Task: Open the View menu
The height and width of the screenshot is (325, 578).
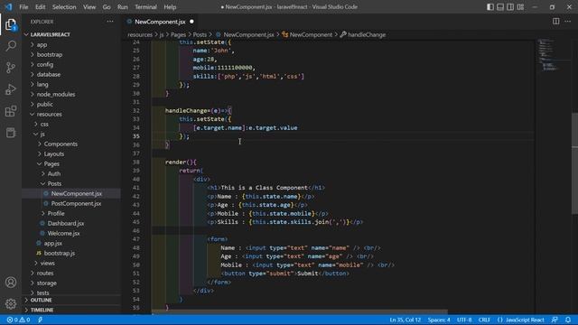Action: (89, 7)
